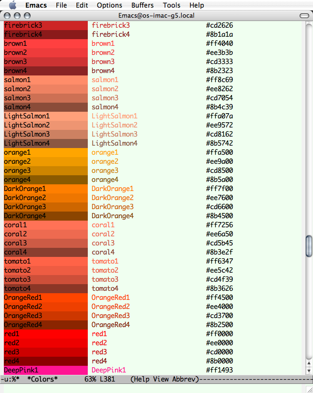Click the DarkOrange3 colored name text
Screen dimensions: 313x393
pyautogui.click(x=113, y=207)
